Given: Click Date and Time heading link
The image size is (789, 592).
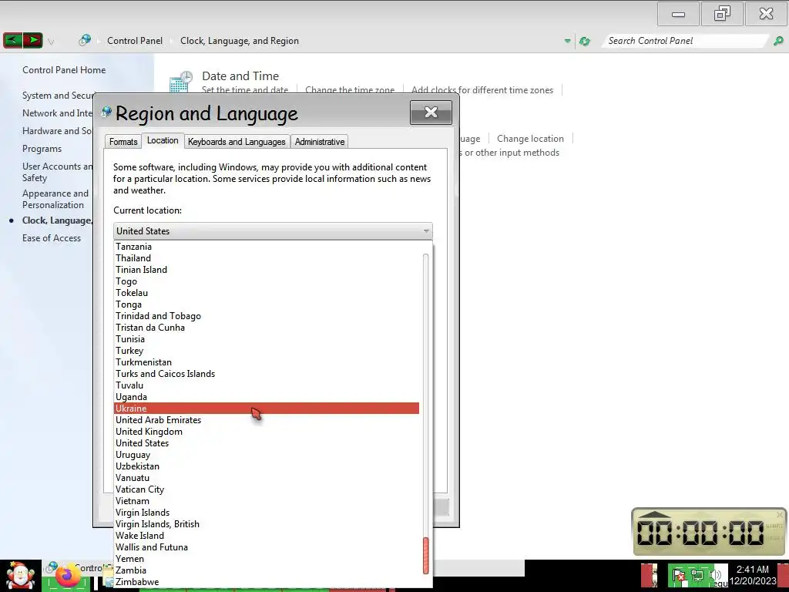Looking at the screenshot, I should [240, 76].
